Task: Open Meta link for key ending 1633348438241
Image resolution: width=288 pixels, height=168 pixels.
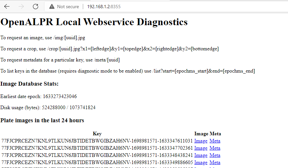Action: (215, 155)
